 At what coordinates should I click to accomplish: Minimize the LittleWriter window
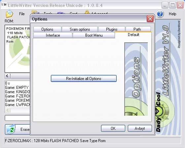pyautogui.click(x=165, y=5)
